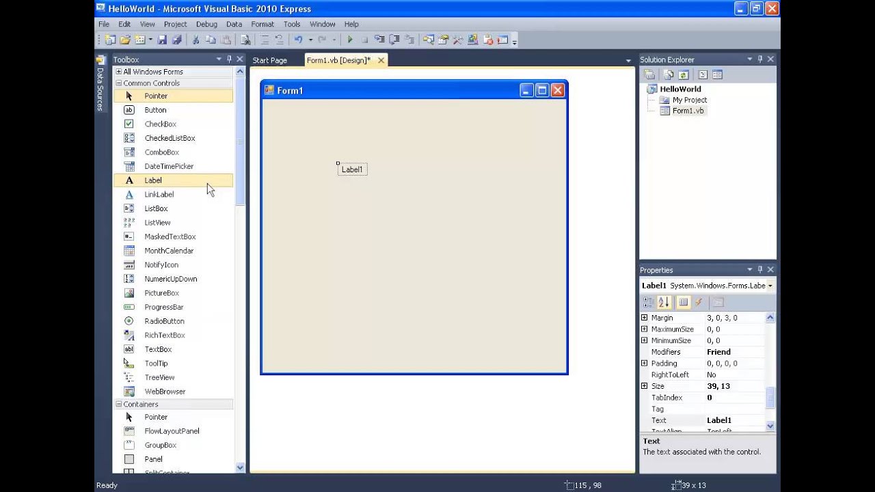Select Label1 control on the form

[352, 169]
